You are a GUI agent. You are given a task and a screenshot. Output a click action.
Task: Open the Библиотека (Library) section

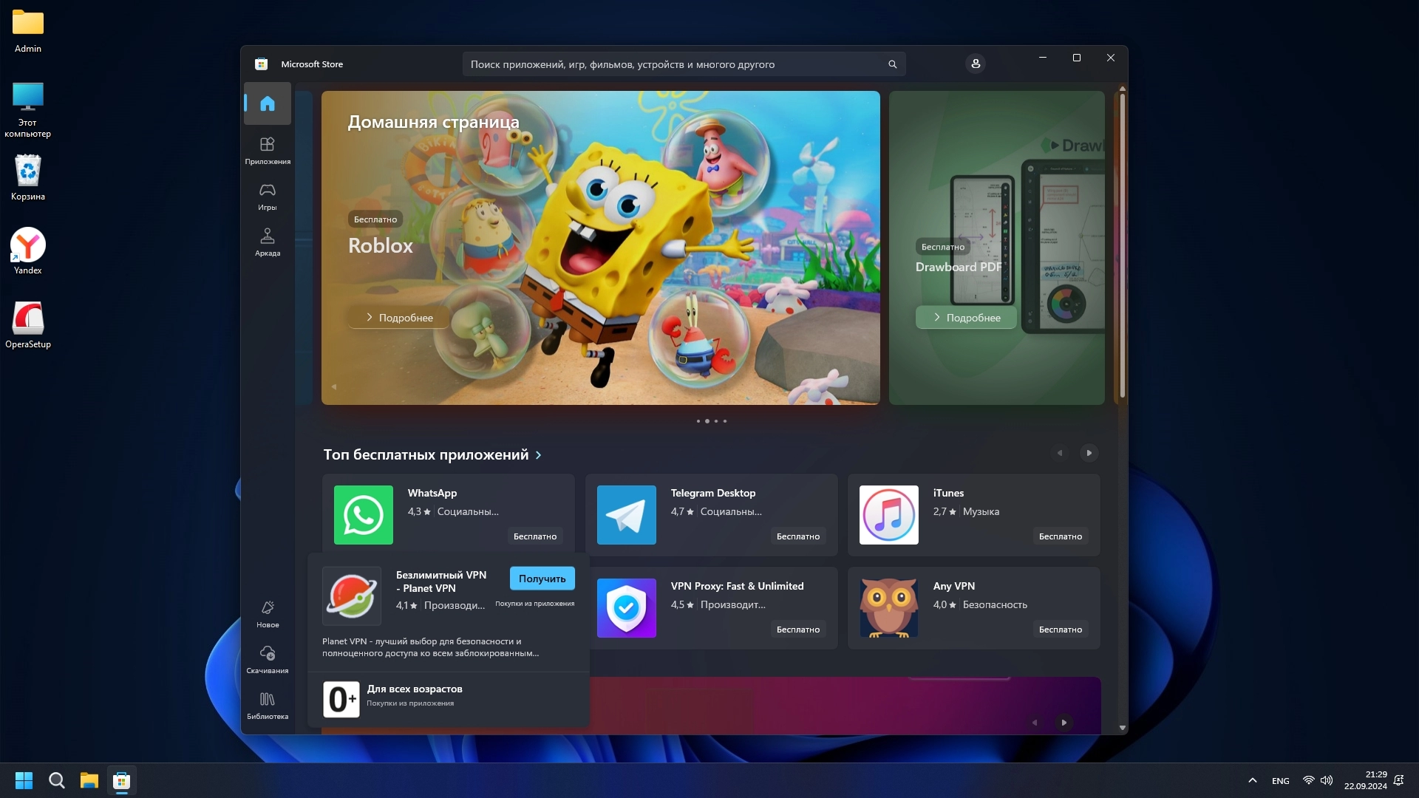point(267,705)
